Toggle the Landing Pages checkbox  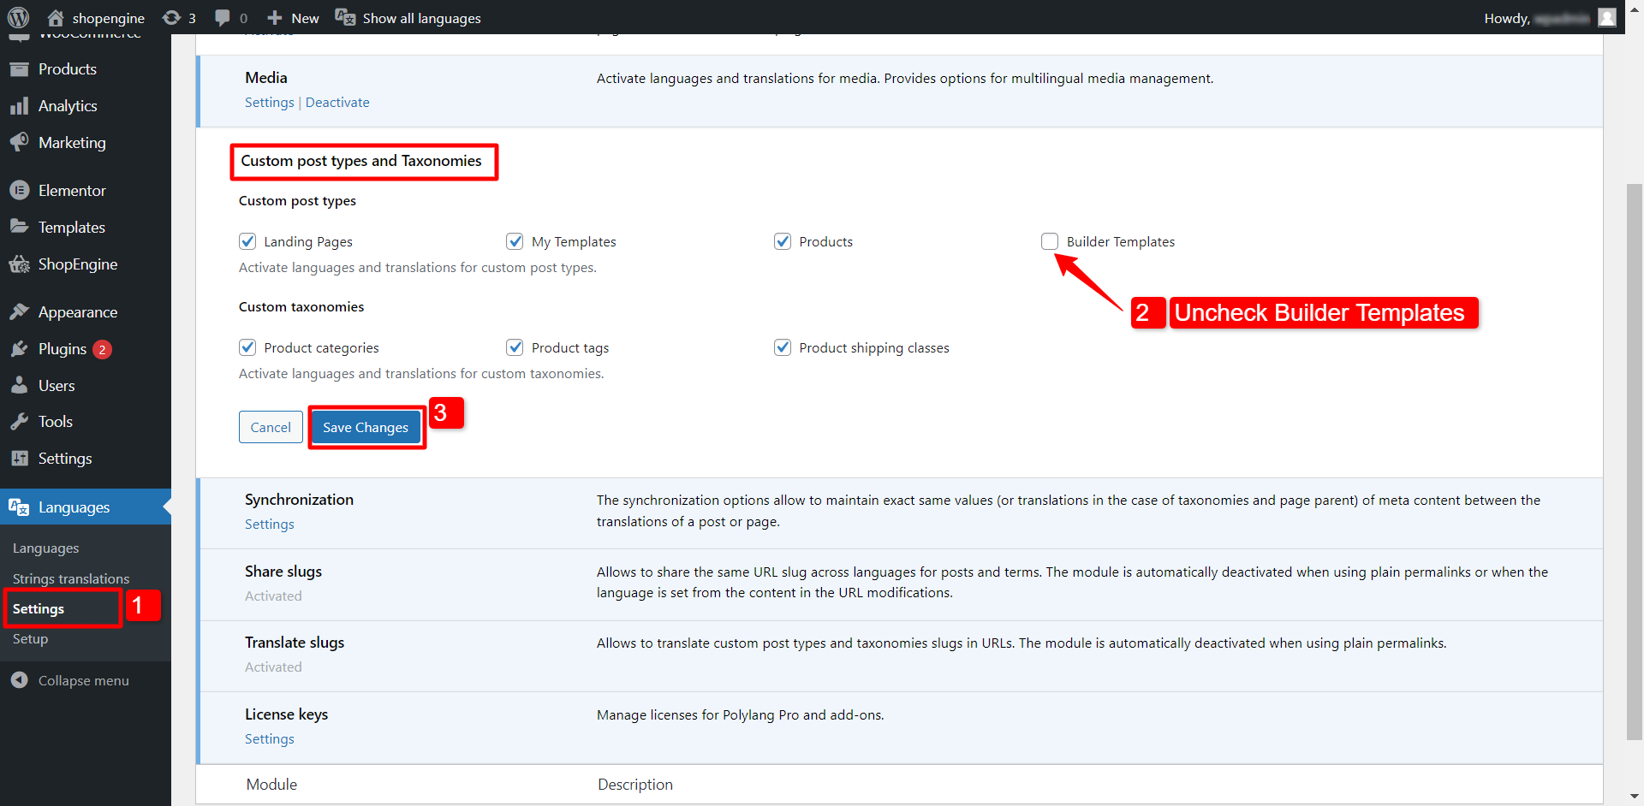point(247,241)
